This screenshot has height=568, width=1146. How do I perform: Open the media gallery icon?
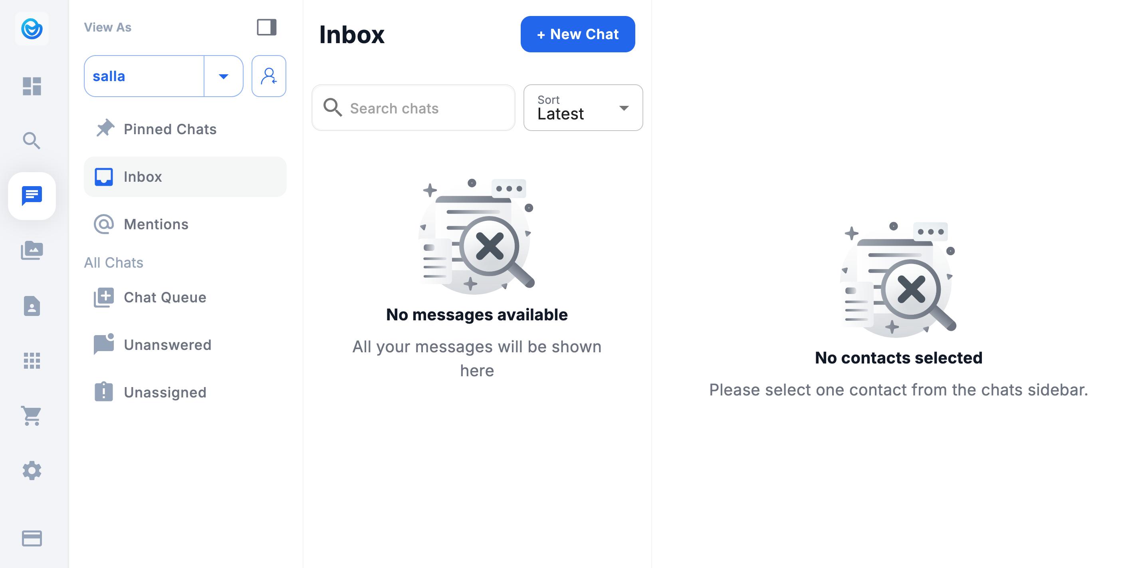tap(32, 250)
